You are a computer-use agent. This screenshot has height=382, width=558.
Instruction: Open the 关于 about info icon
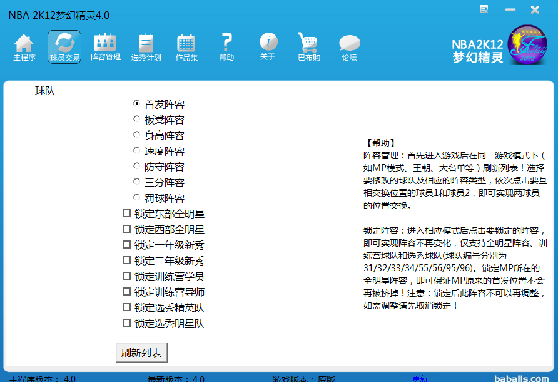268,47
